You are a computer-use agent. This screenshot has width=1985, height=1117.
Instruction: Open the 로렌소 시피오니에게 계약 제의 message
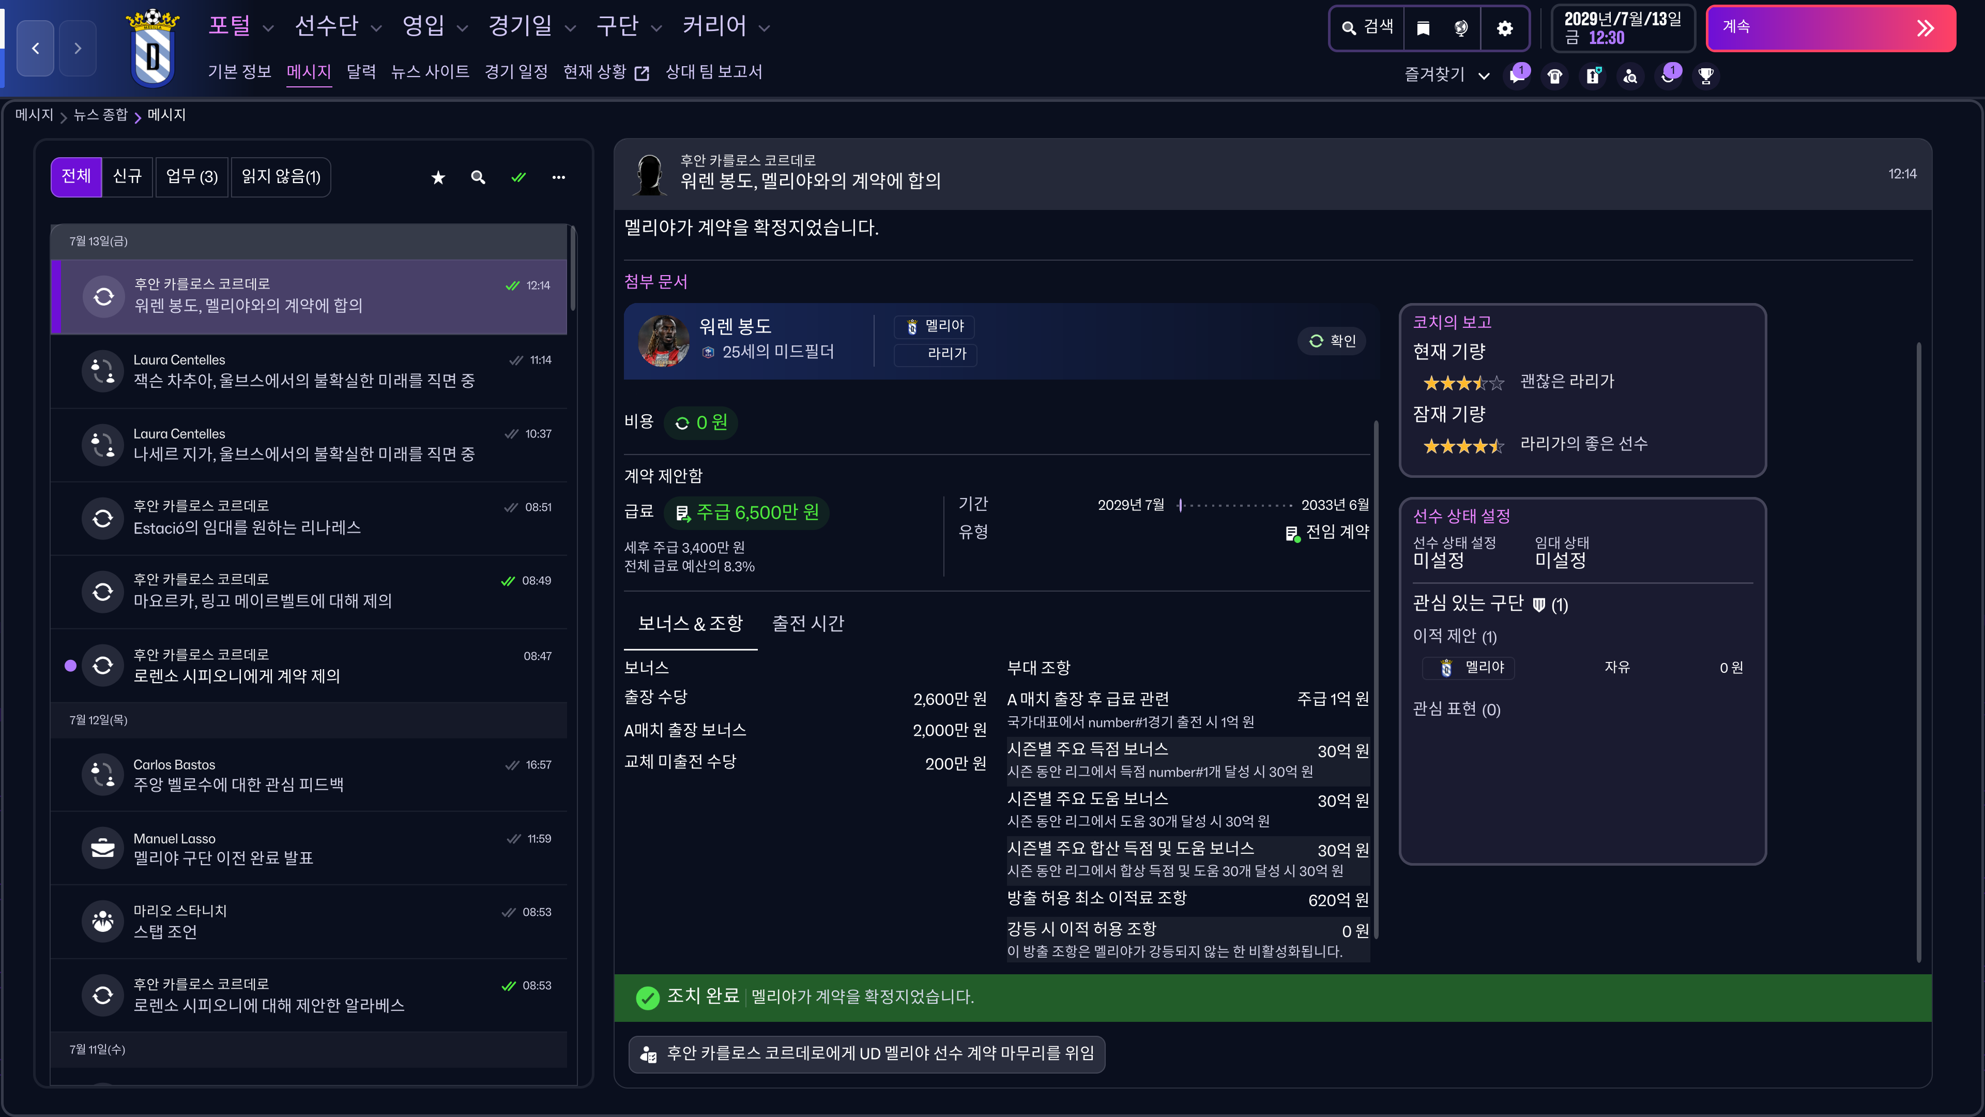pos(308,665)
